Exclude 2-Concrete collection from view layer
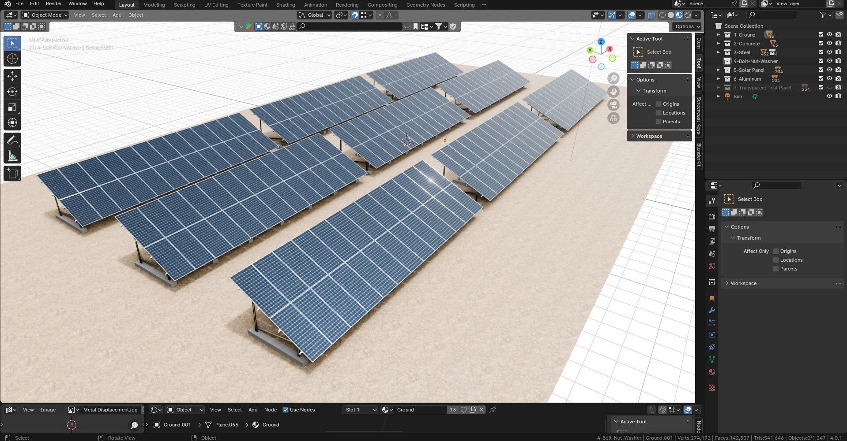Screen dimensions: 847x441 [821, 44]
